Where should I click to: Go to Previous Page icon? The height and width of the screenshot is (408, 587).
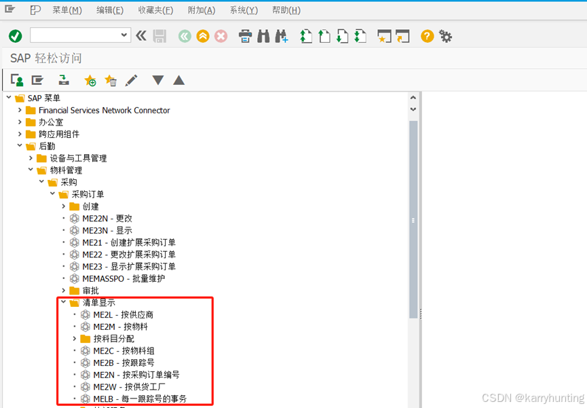coord(324,37)
